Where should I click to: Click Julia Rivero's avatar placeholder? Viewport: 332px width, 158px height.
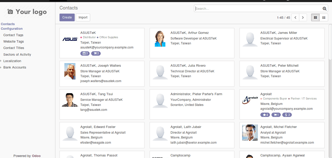point(160,72)
